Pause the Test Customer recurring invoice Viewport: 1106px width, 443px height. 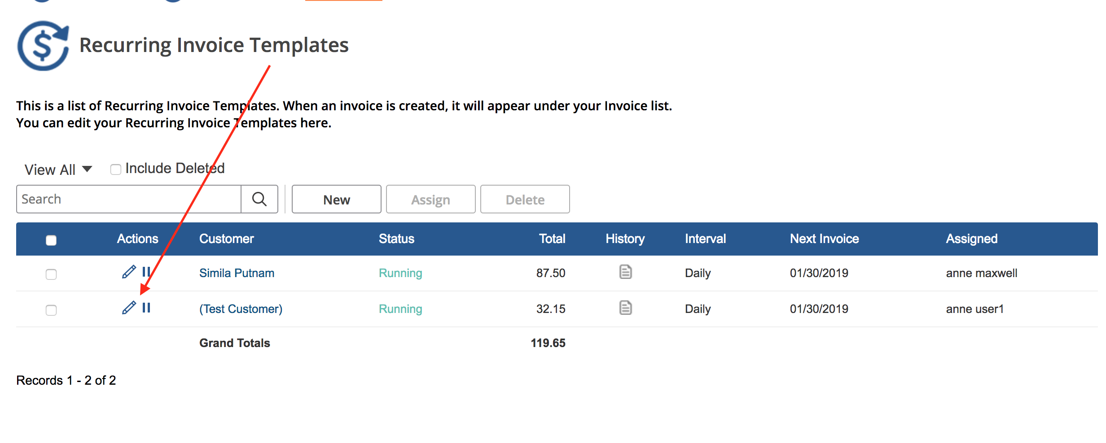(146, 308)
